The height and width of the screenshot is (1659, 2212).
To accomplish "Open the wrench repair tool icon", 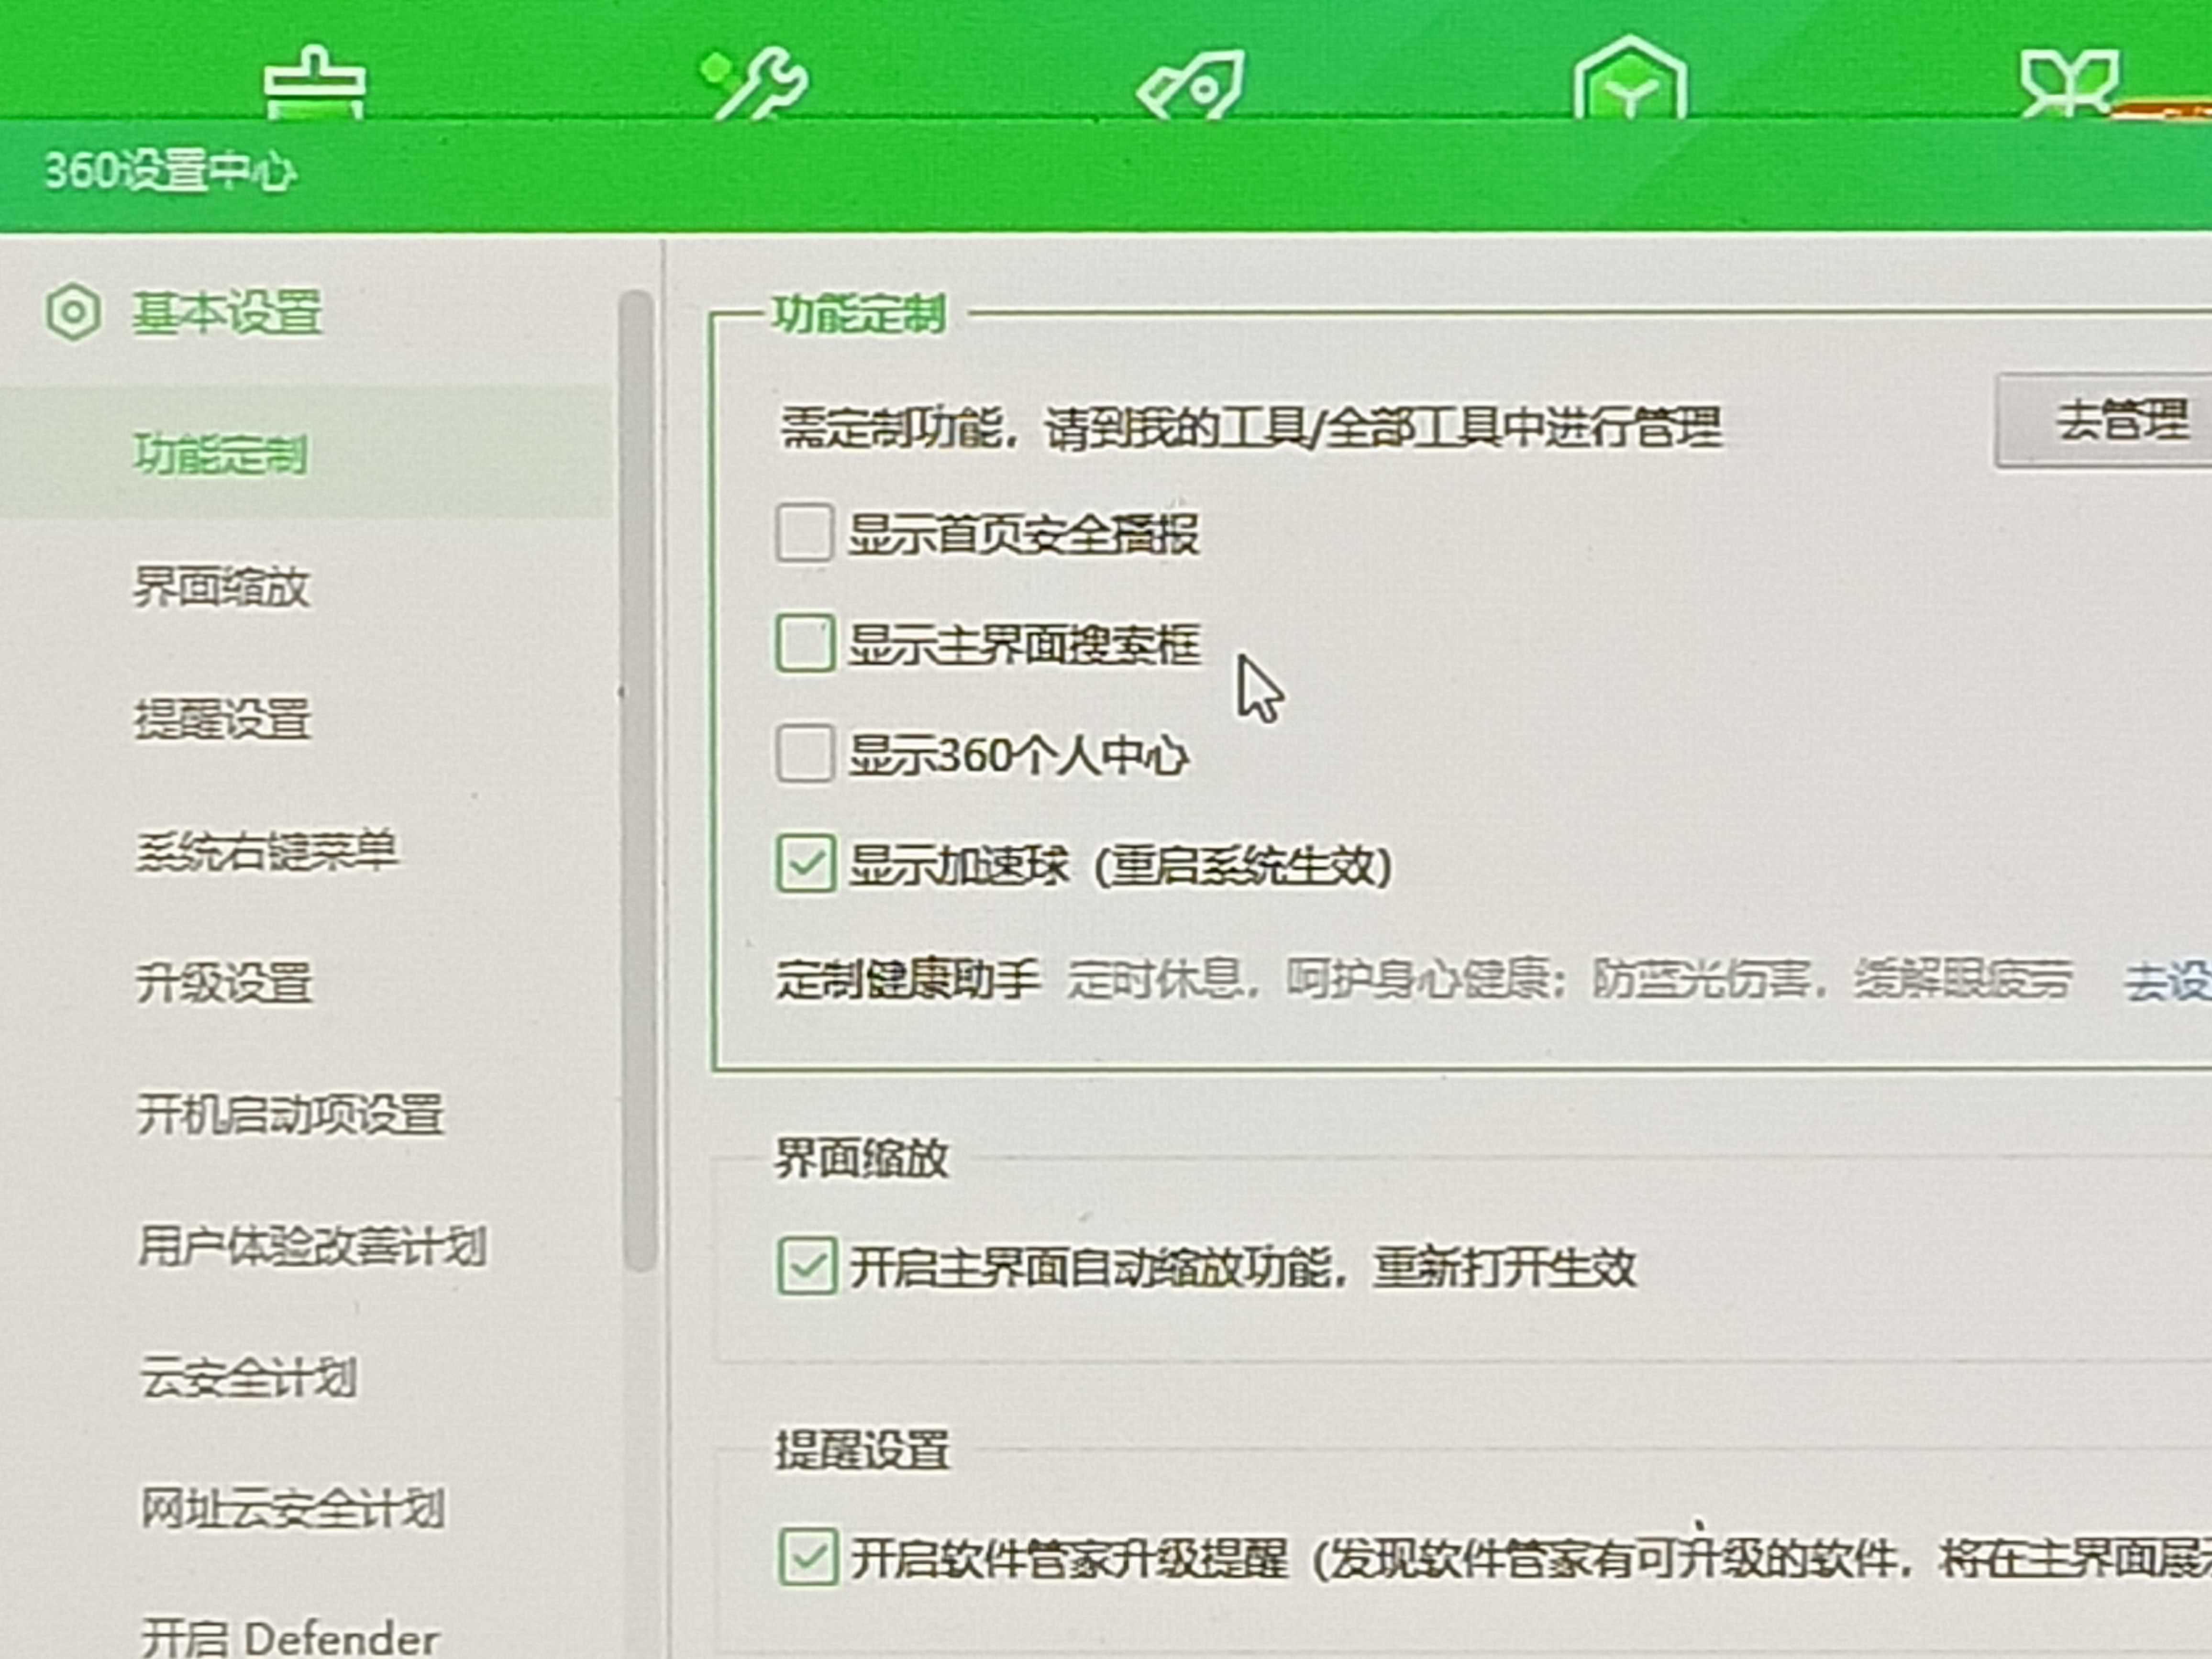I will click(756, 83).
